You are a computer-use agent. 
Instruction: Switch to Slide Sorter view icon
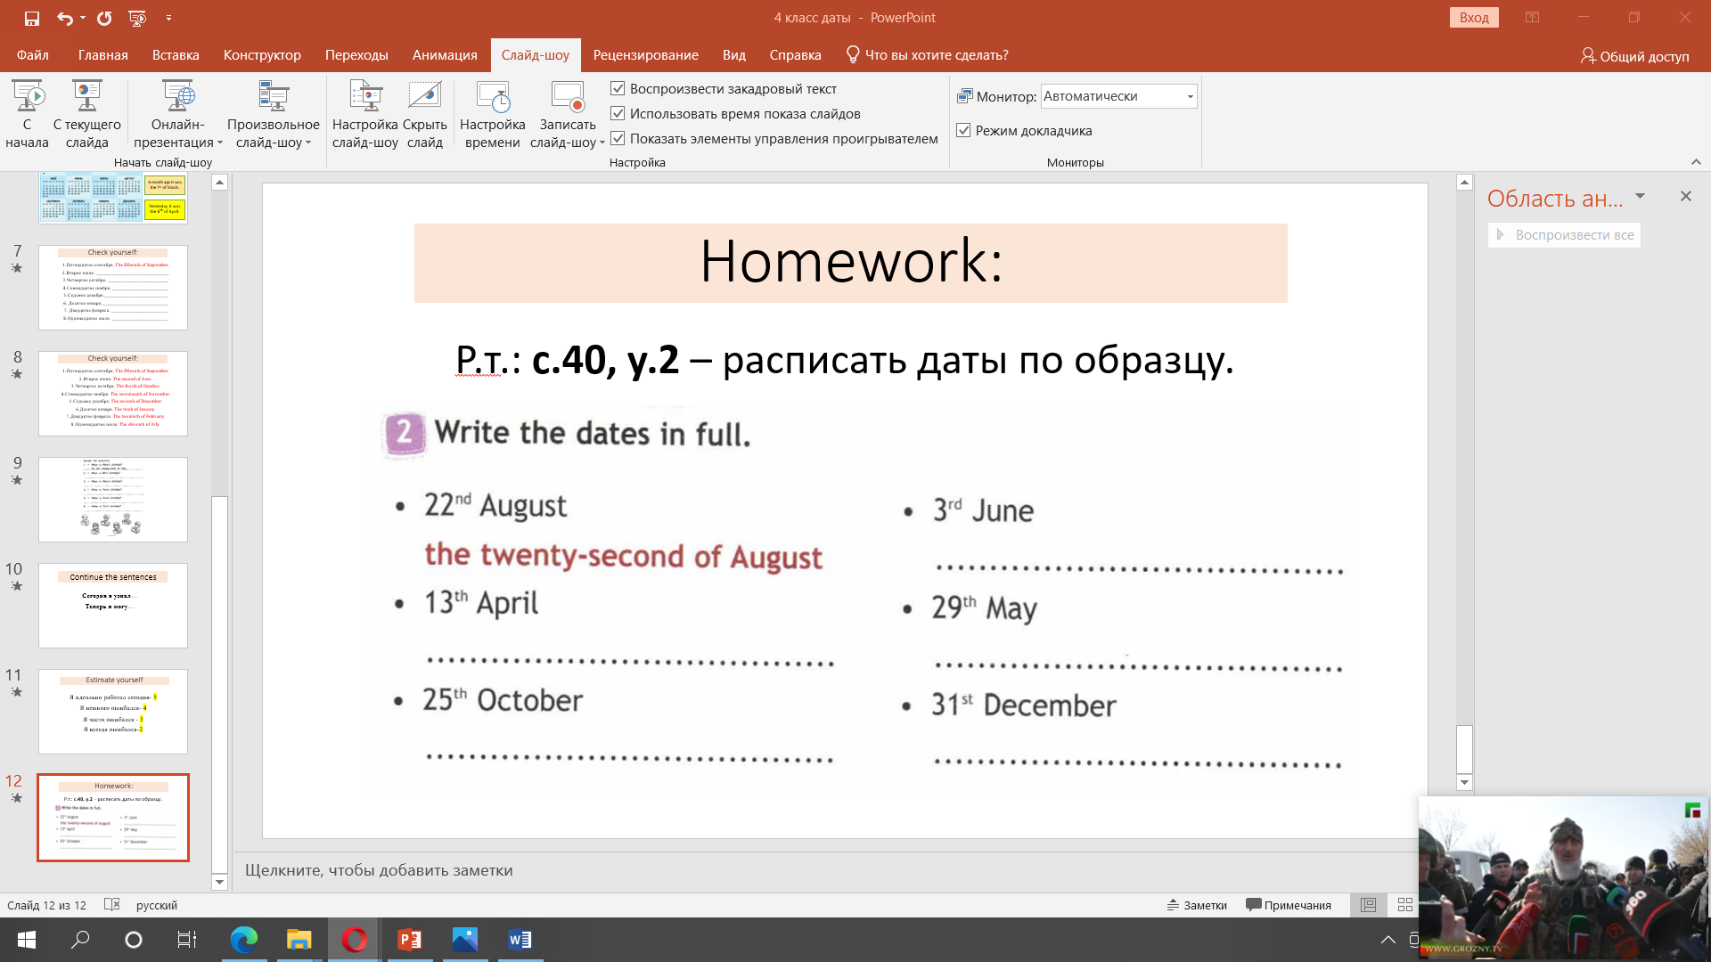(1405, 905)
